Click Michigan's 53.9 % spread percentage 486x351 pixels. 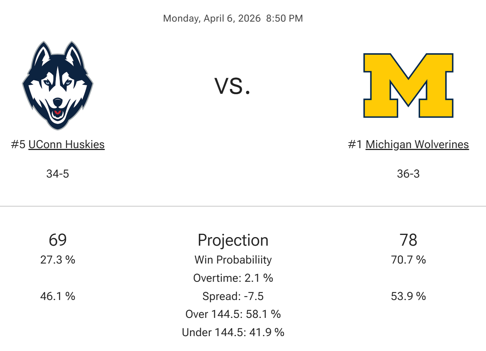[408, 296]
